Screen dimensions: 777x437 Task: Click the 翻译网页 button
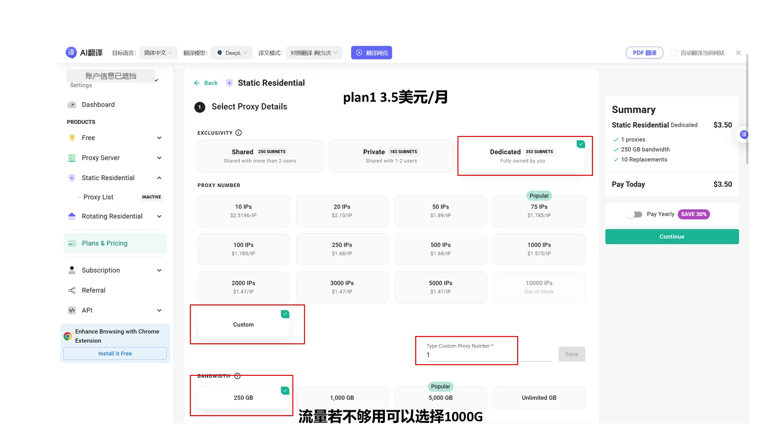pos(372,52)
